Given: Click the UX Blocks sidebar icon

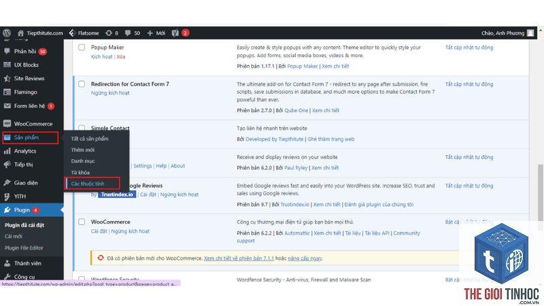Looking at the screenshot, I should pyautogui.click(x=7, y=65).
